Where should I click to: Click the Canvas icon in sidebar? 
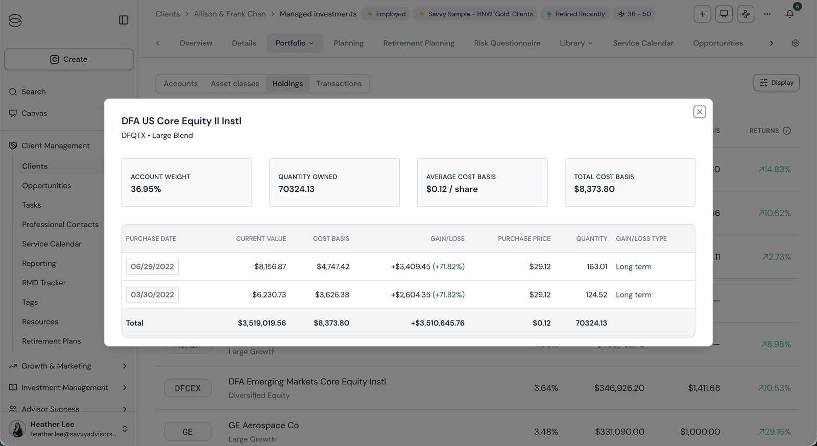click(x=13, y=113)
